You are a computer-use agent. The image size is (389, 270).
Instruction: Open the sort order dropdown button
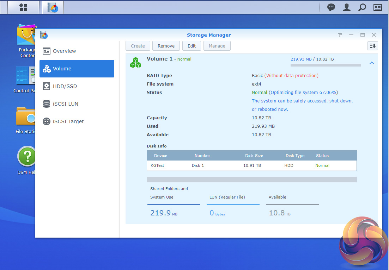372,46
